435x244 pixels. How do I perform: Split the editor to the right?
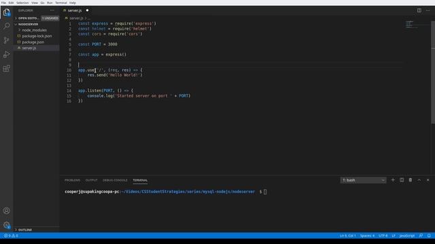(419, 11)
